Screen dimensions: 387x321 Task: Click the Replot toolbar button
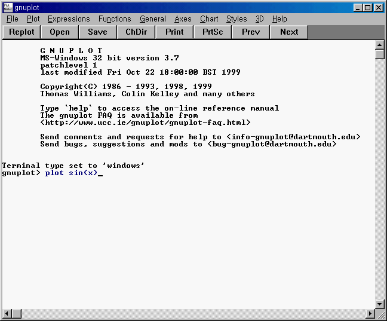21,32
